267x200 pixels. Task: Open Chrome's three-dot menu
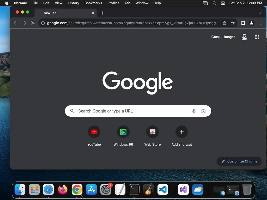tap(260, 23)
